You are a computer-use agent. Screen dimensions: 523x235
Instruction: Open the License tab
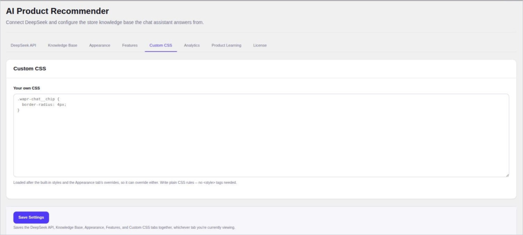260,45
